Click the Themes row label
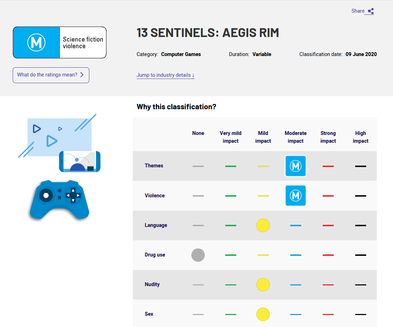 tap(154, 166)
